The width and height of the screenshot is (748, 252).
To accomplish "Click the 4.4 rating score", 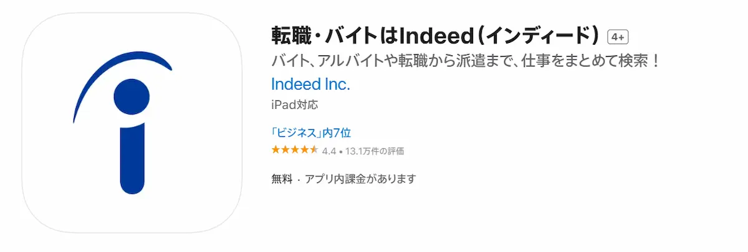I will (329, 151).
